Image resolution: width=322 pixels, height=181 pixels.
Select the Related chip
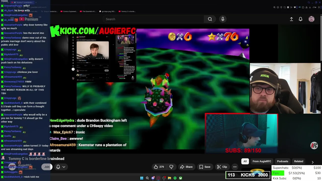pos(299,161)
